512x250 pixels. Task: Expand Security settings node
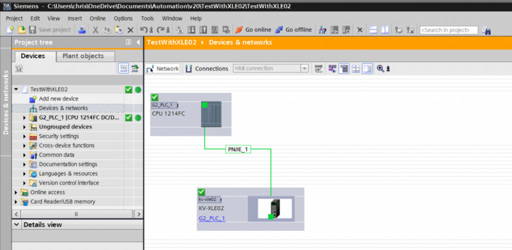(24, 136)
